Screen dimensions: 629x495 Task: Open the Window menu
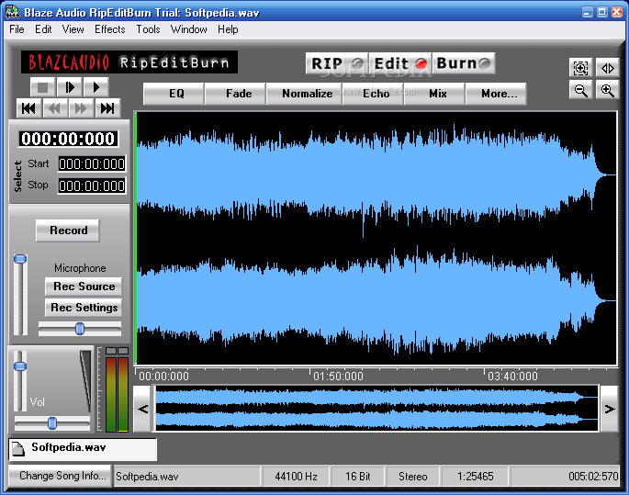pyautogui.click(x=188, y=29)
